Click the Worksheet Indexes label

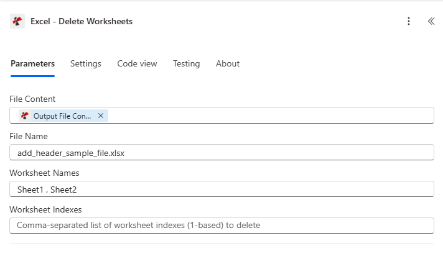click(x=45, y=210)
